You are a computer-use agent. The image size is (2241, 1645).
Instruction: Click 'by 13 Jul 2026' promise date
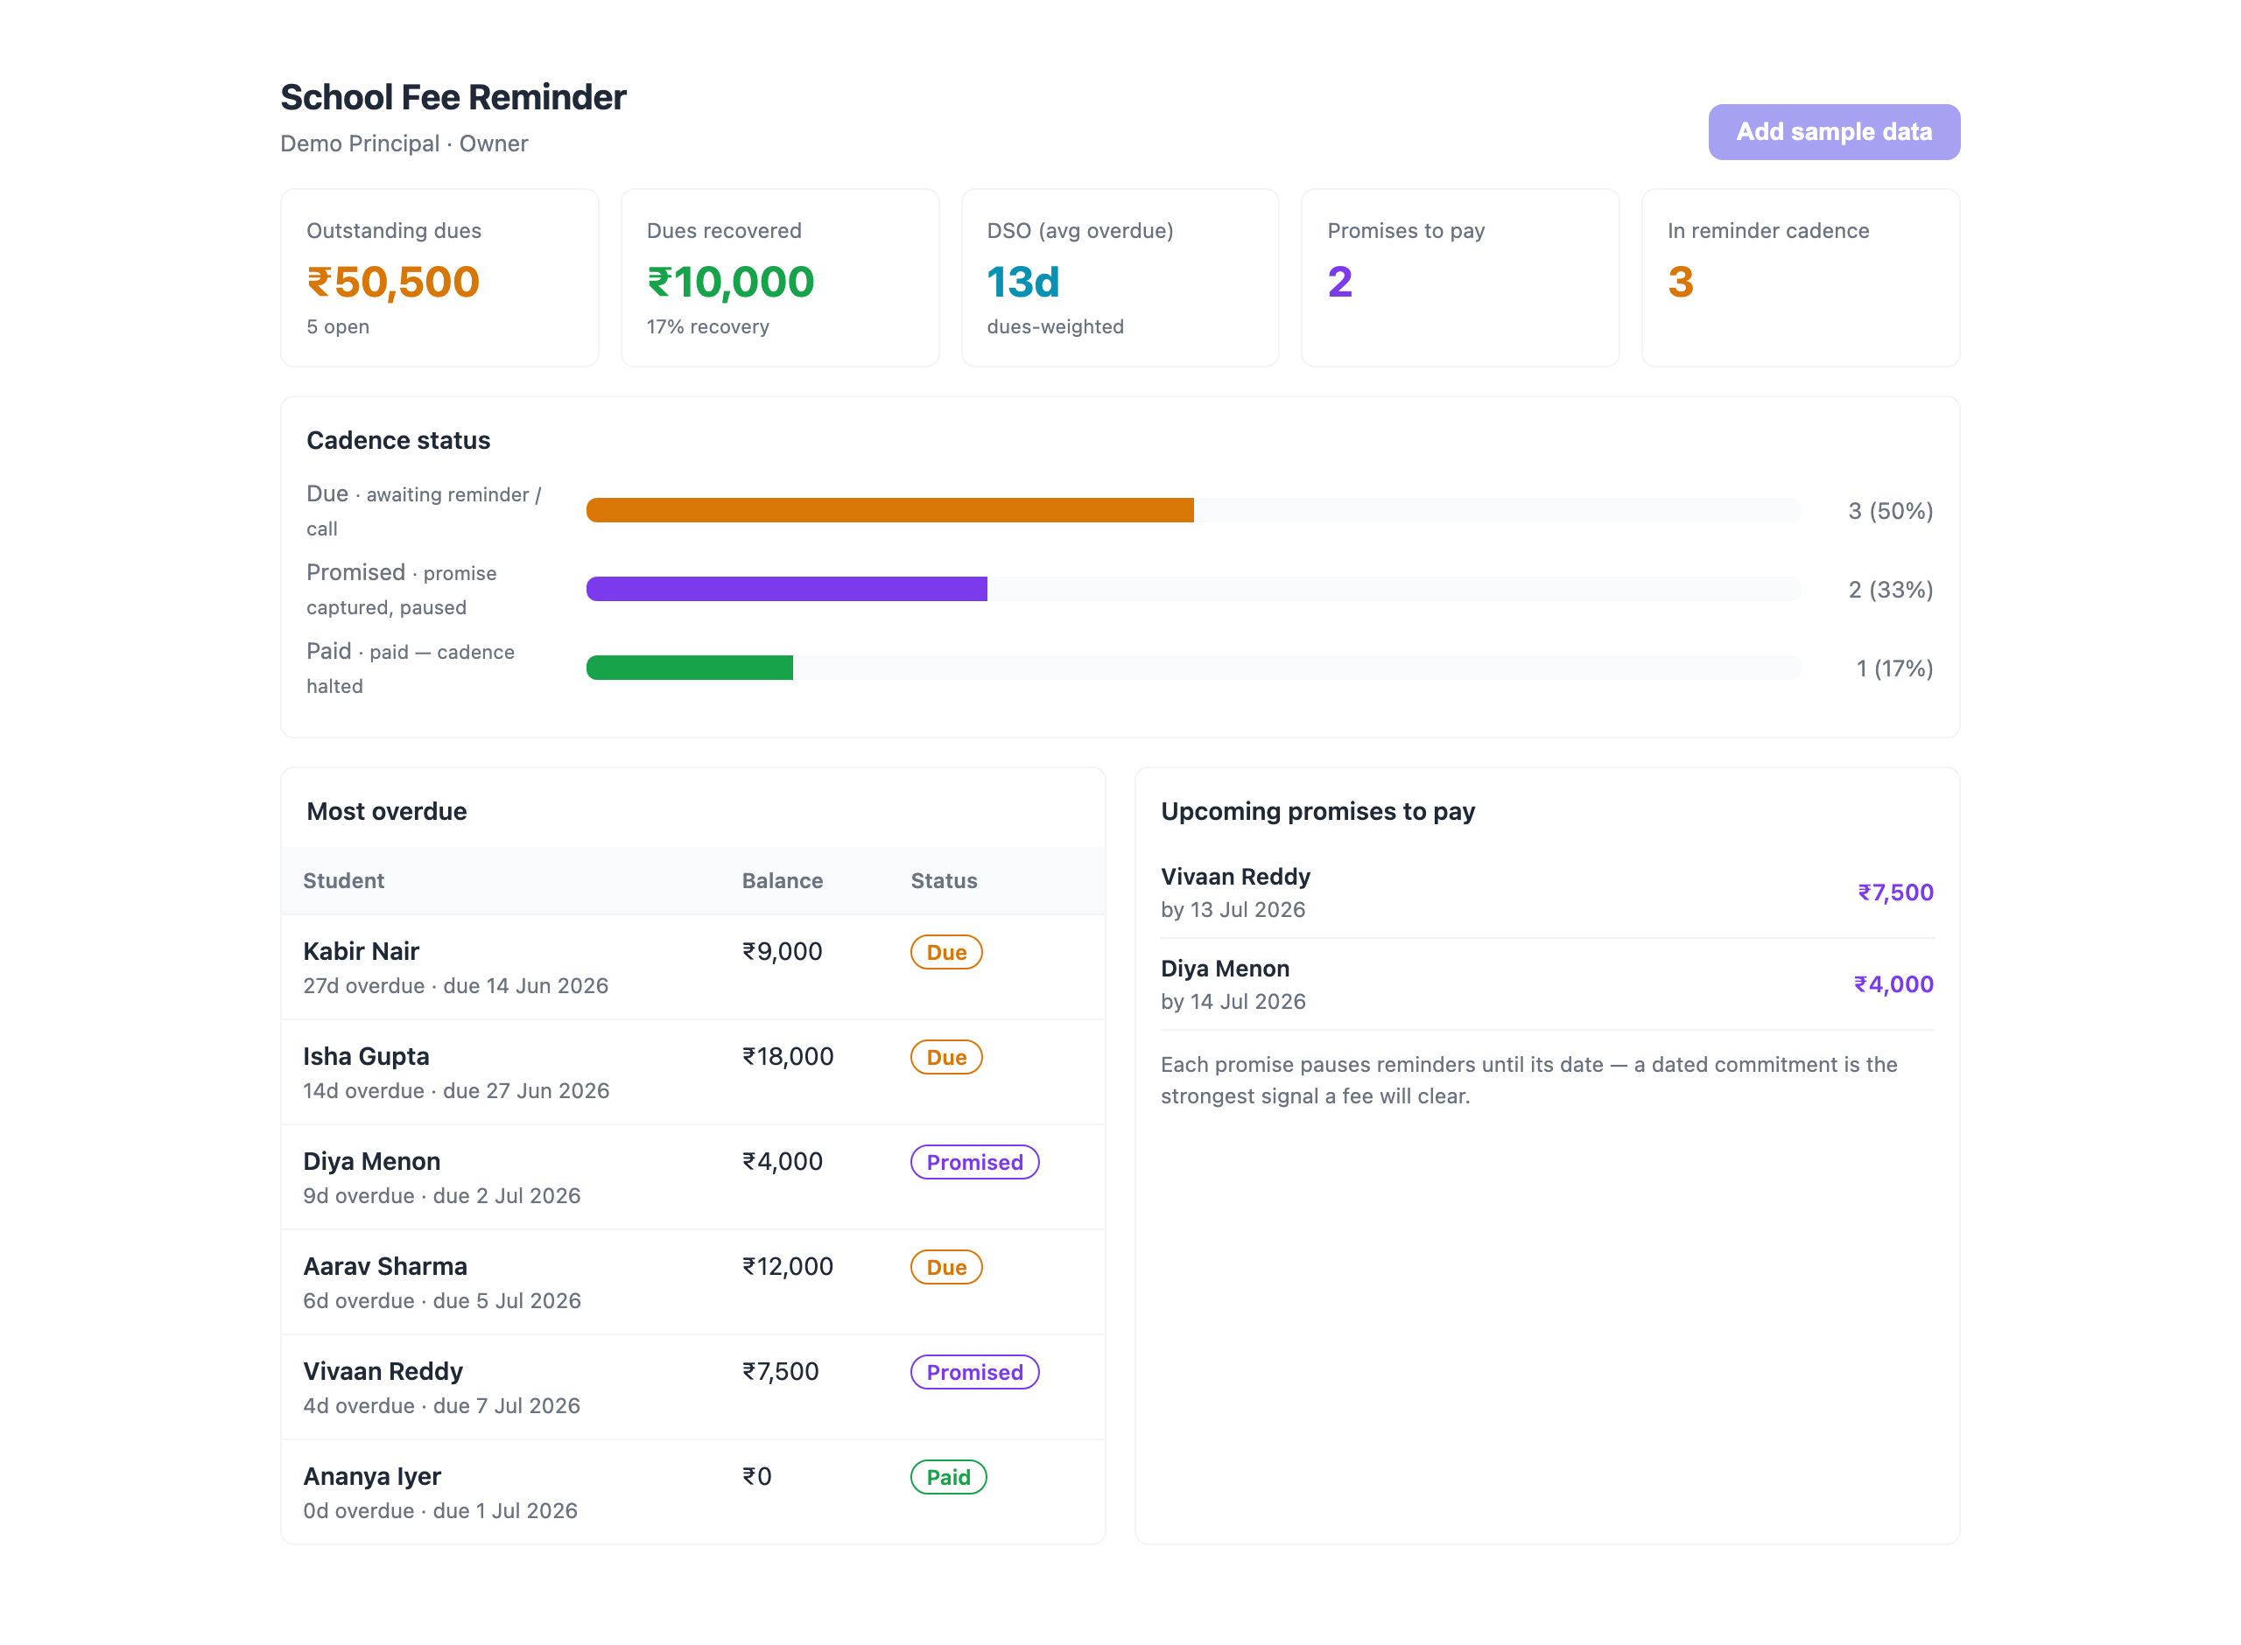tap(1232, 909)
